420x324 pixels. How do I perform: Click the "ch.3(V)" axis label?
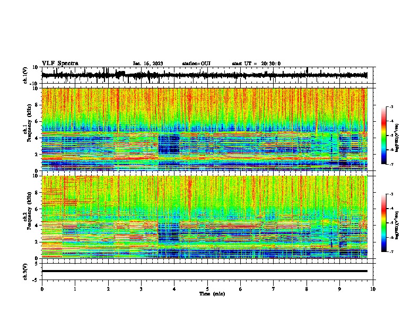[x=25, y=272]
